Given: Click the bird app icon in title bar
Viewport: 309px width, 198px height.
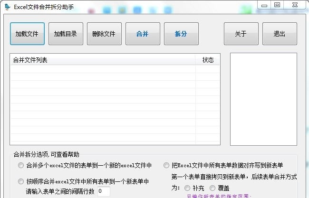Looking at the screenshot, I should [x=8, y=7].
